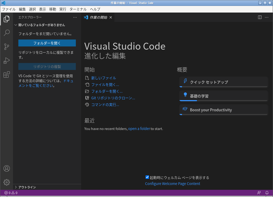The image size is (273, 197).
Task: Open the Boost your Productivity walkthrough
Action: (x=224, y=110)
